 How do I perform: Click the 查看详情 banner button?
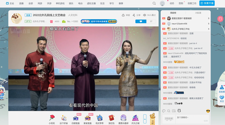coord(112,21)
